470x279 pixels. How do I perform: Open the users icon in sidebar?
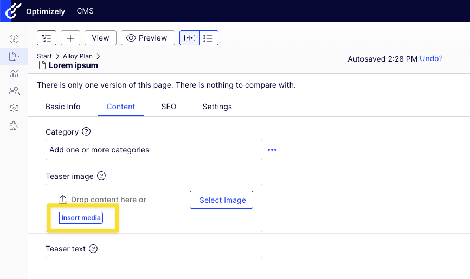[x=14, y=91]
